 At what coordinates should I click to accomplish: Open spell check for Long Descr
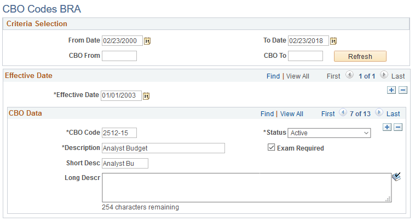tap(396, 177)
